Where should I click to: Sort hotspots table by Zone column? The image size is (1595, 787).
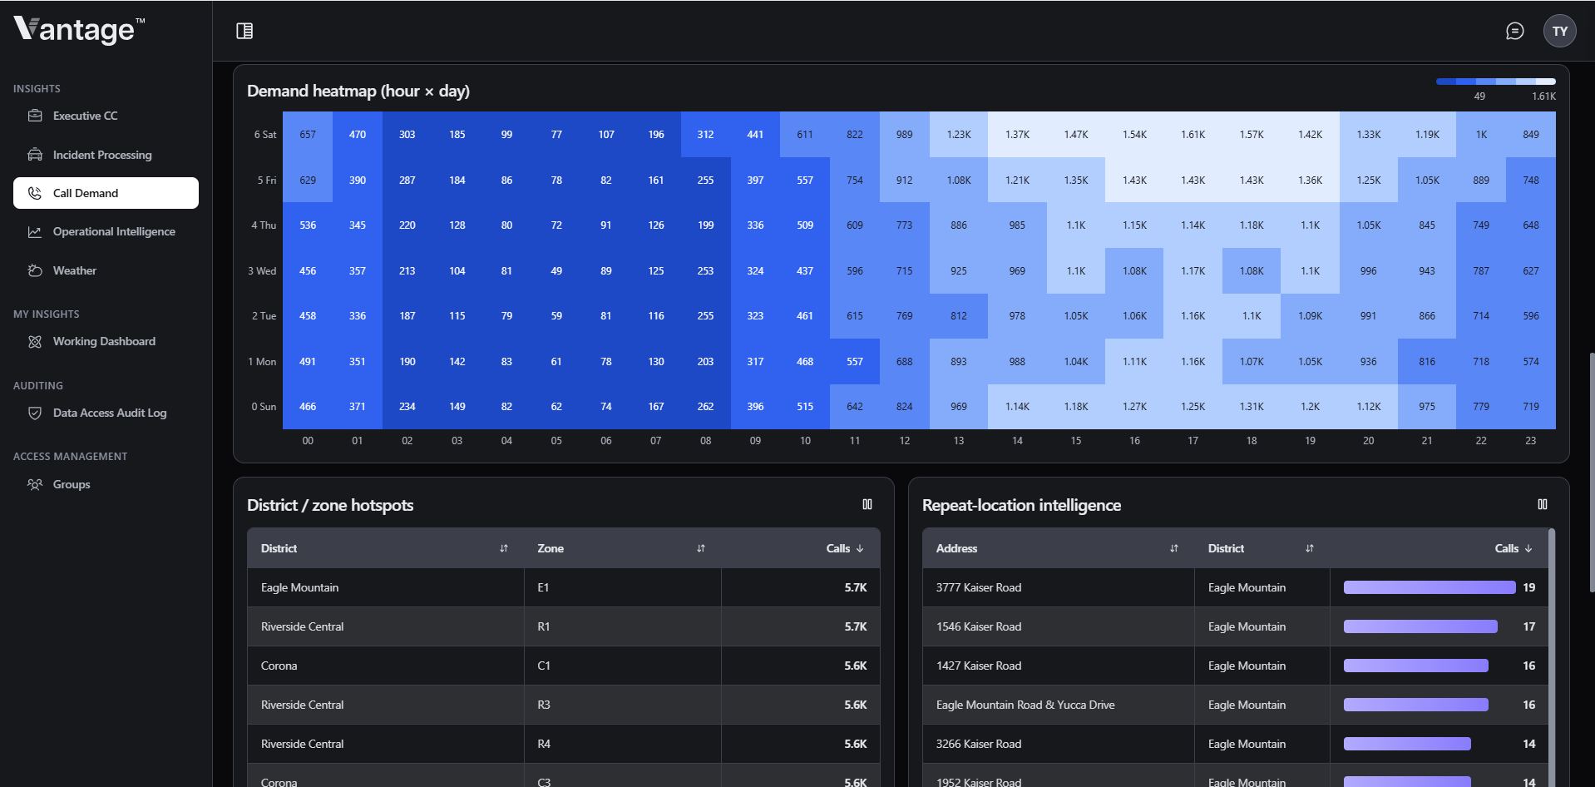point(701,548)
